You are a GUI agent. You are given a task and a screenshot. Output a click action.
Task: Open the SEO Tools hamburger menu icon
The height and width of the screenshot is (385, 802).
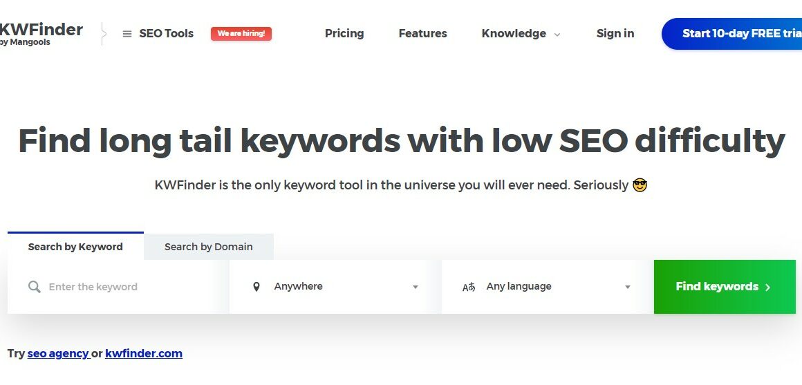[127, 34]
